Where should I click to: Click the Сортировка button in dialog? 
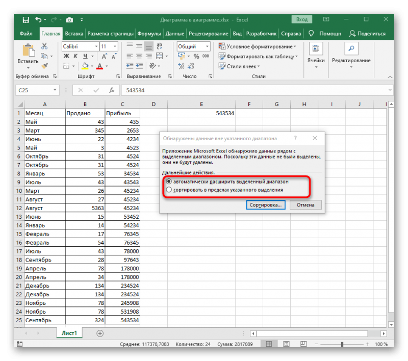[x=266, y=204]
